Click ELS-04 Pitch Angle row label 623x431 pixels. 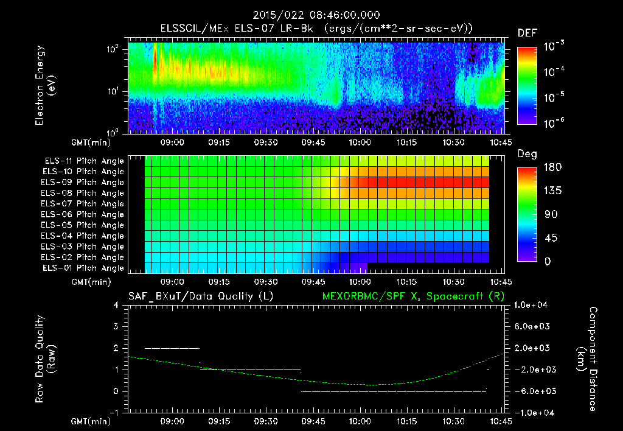[x=83, y=236]
